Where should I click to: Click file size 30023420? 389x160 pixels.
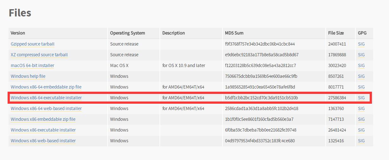337,65
